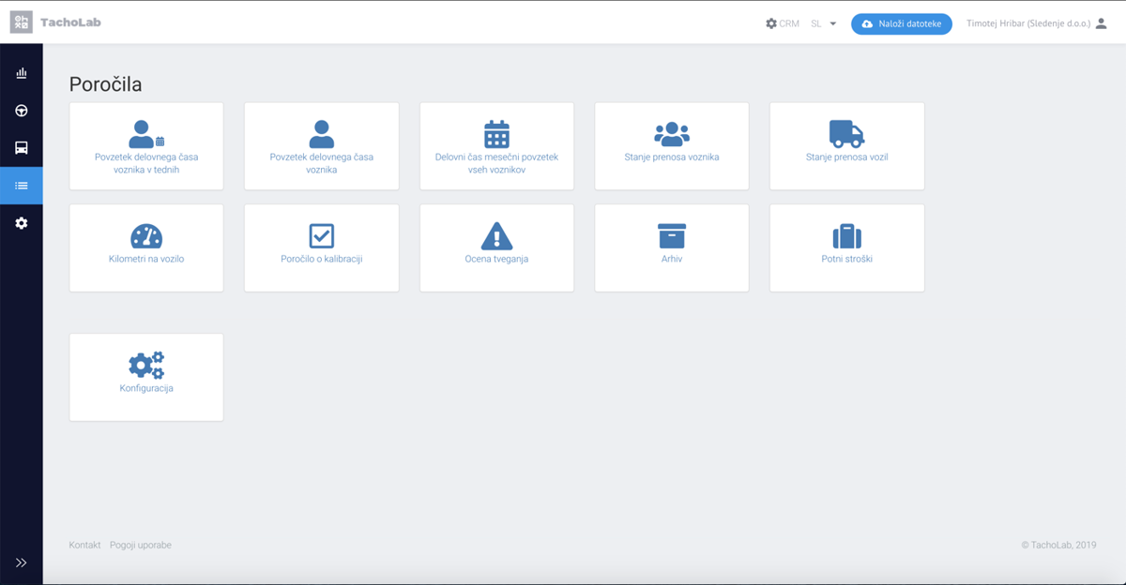Click the archive box icon
Viewport: 1126px width, 585px height.
coord(672,235)
